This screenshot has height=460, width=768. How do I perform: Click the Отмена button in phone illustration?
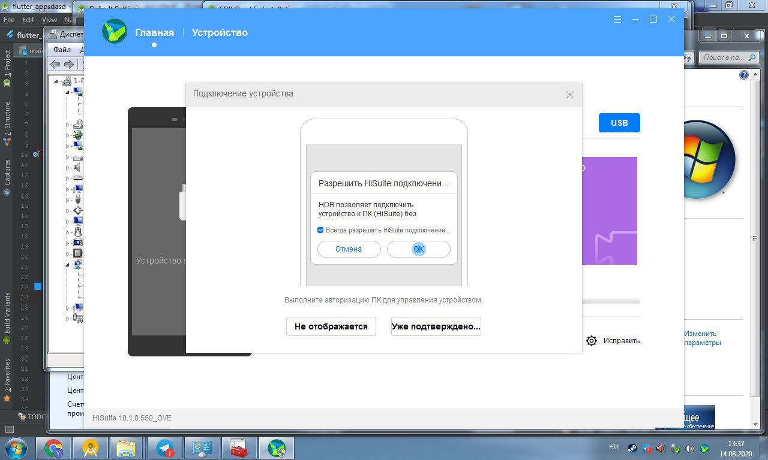click(x=349, y=249)
